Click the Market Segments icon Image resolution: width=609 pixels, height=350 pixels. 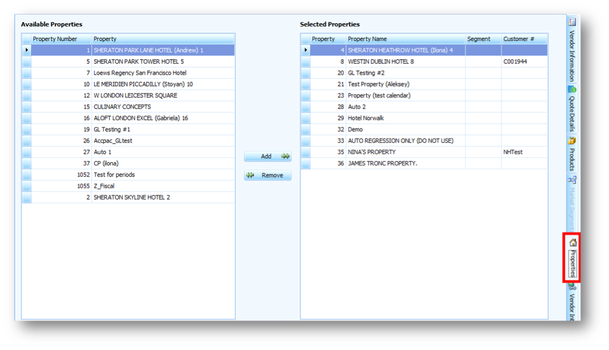(x=572, y=180)
